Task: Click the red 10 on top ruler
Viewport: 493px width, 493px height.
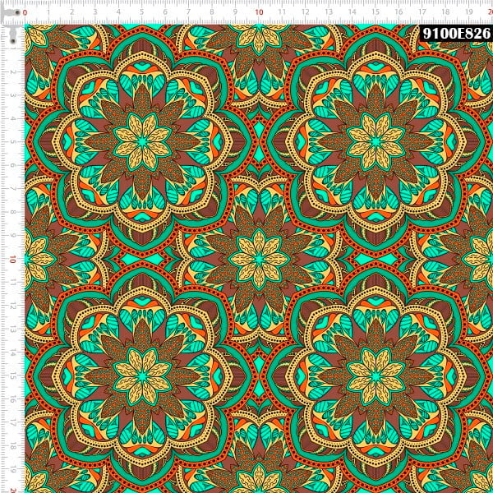Action: coord(260,12)
